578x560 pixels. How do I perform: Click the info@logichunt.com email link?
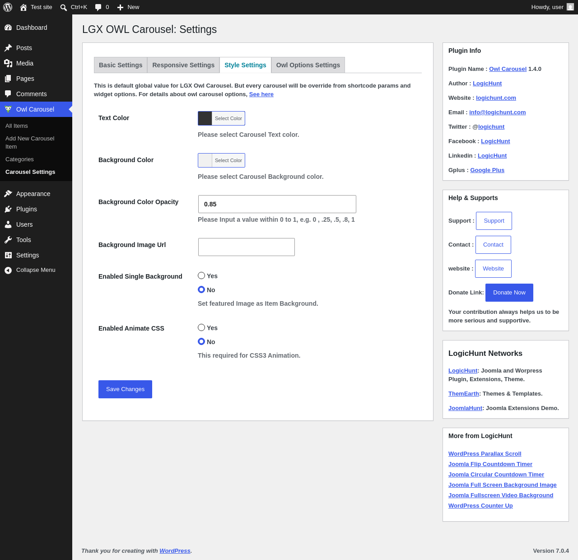pyautogui.click(x=498, y=112)
